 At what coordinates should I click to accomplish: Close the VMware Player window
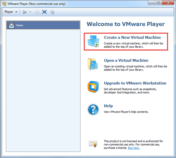click(168, 3)
